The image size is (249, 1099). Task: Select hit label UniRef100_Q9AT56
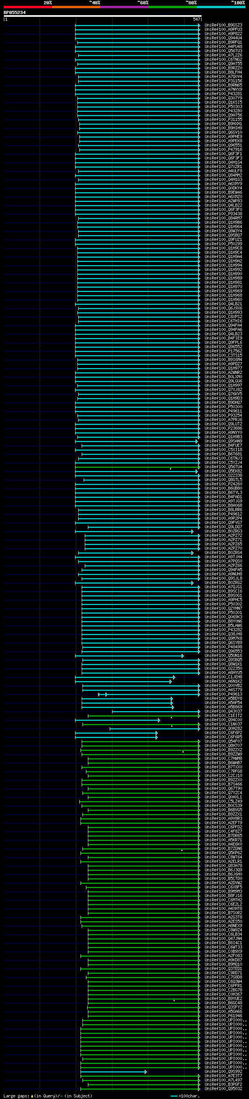click(223, 115)
